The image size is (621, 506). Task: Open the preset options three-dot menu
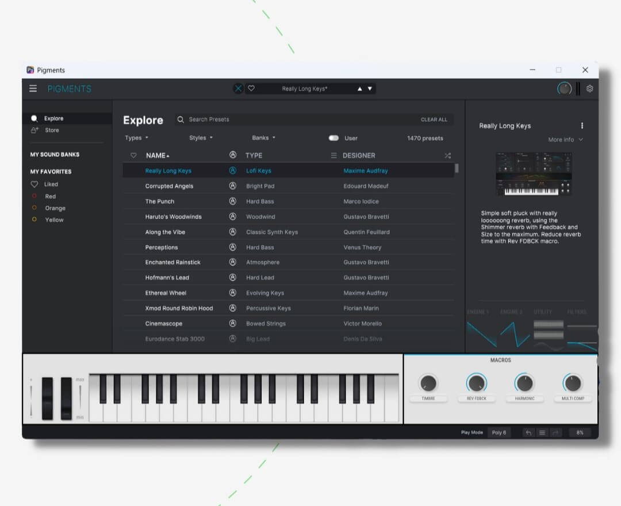click(x=582, y=126)
